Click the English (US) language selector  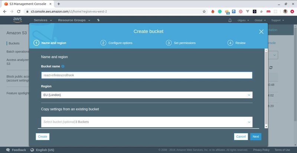coord(45,150)
